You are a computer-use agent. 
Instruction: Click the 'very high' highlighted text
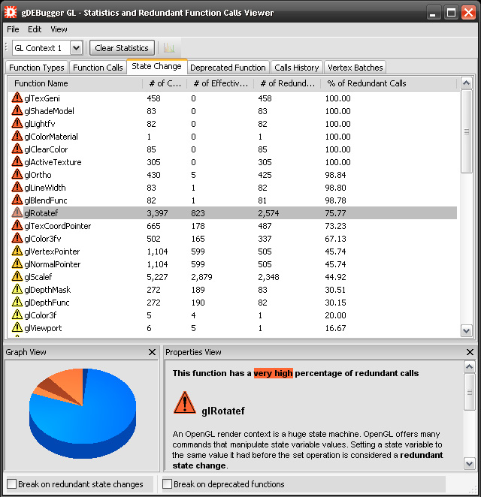point(273,373)
